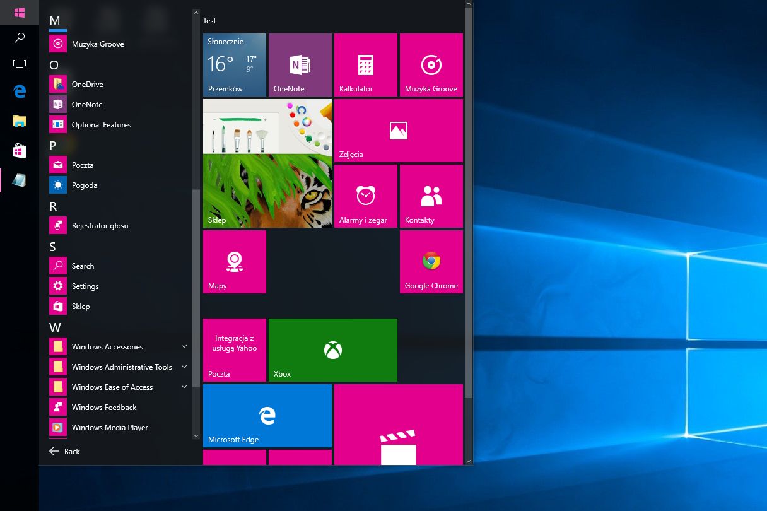Start Rejestrator głosu voice recorder
The height and width of the screenshot is (511, 767).
(x=120, y=226)
